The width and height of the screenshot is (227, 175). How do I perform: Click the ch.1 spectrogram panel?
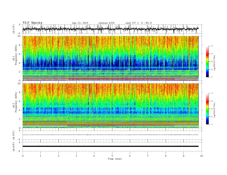(x=111, y=58)
